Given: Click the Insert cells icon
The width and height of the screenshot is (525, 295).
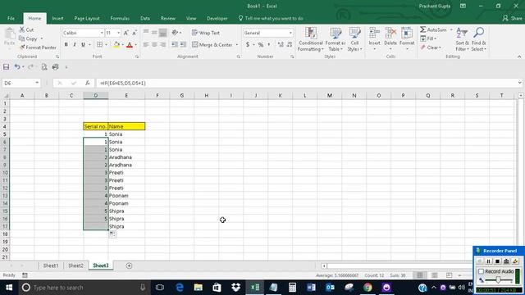Looking at the screenshot, I should pos(374,34).
